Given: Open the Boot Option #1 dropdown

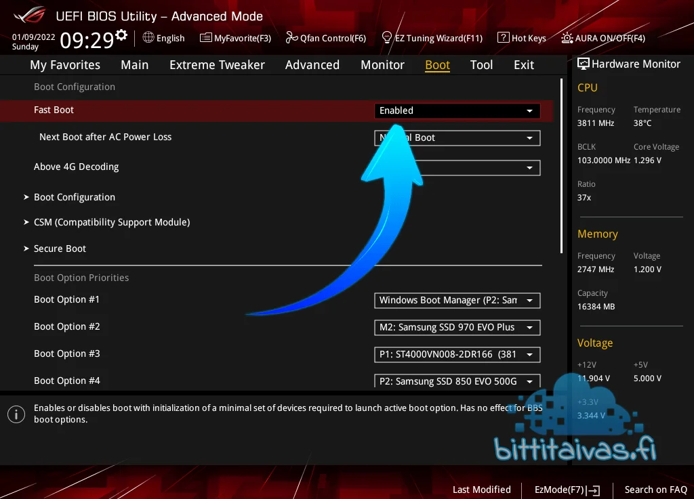Looking at the screenshot, I should 457,301.
